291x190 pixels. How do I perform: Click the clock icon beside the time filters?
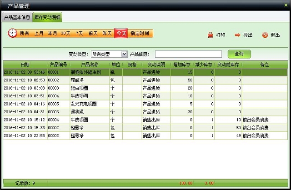click(x=12, y=34)
